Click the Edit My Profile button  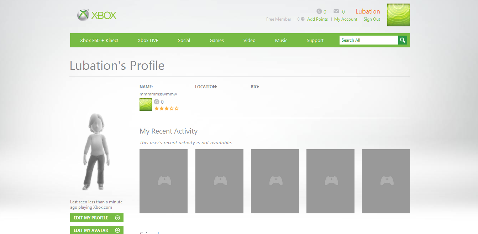pyautogui.click(x=97, y=218)
